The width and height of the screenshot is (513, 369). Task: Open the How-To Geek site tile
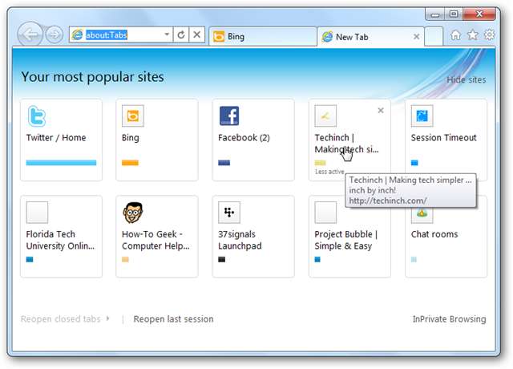point(156,237)
